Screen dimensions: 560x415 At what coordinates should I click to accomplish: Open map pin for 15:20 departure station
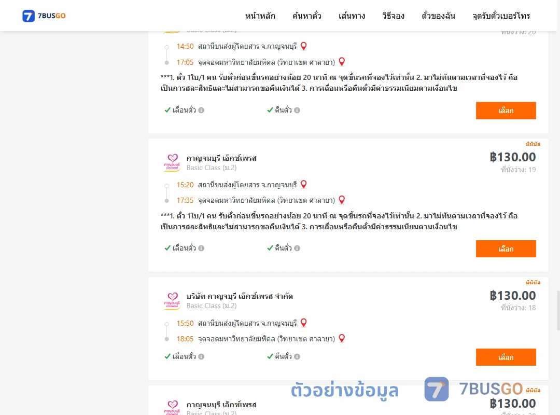(303, 185)
